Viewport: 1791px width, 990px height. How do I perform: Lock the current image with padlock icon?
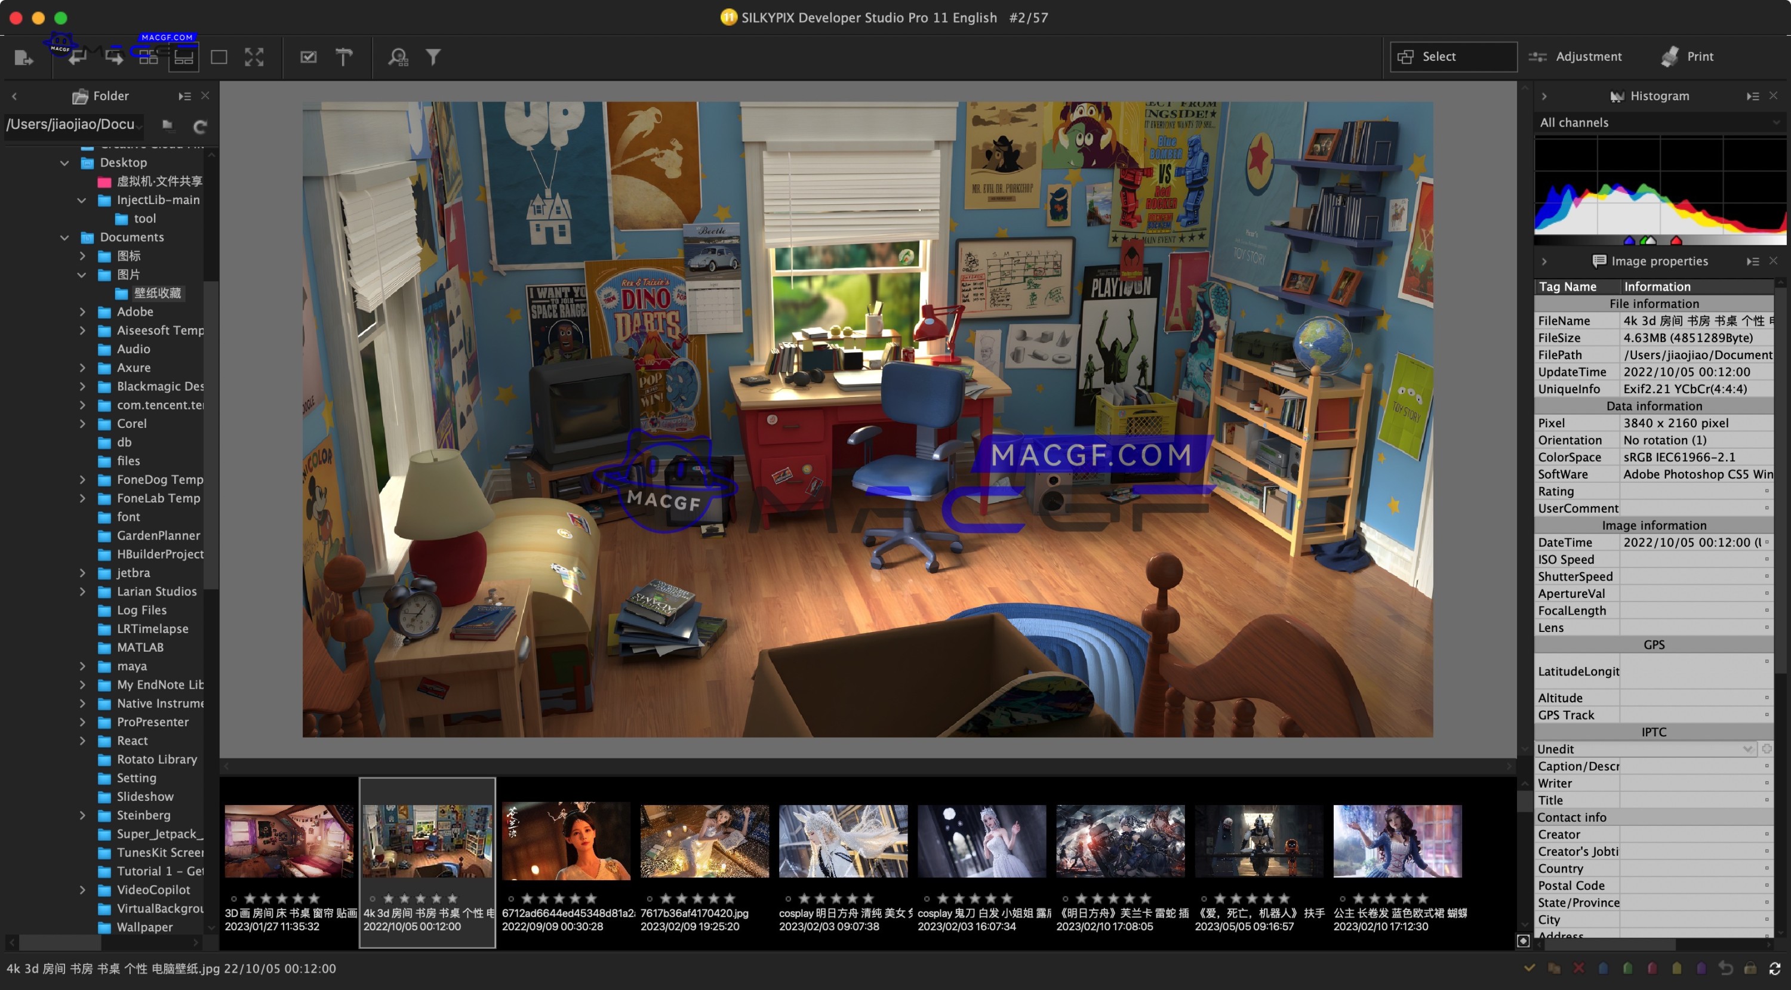[x=1750, y=967]
